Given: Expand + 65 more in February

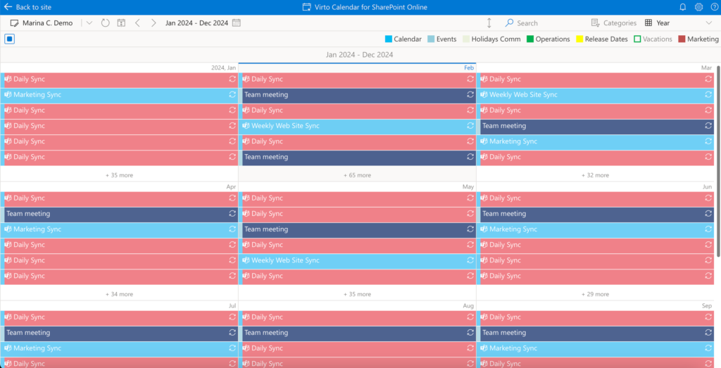Looking at the screenshot, I should point(357,175).
